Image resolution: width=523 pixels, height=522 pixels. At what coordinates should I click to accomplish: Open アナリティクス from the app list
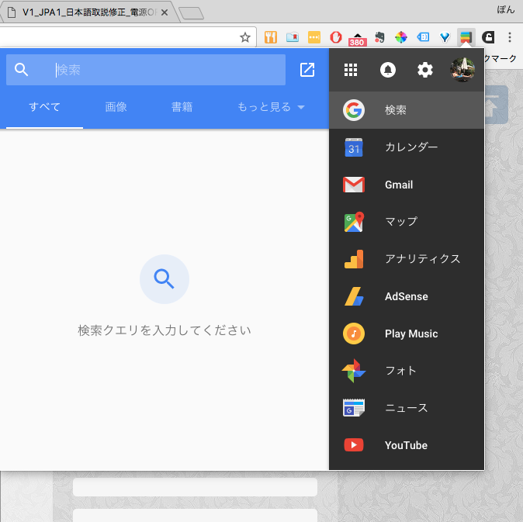[x=407, y=259]
